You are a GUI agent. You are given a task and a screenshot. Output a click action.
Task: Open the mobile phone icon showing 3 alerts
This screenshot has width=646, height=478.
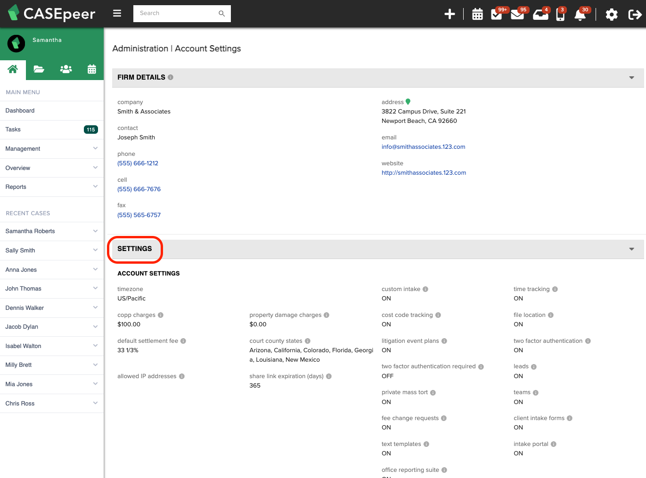pos(560,15)
